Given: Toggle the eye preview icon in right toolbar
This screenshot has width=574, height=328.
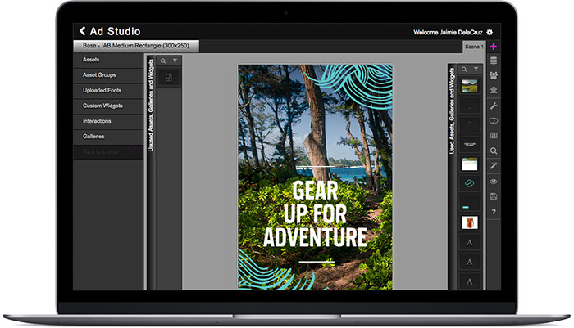Looking at the screenshot, I should (x=494, y=182).
